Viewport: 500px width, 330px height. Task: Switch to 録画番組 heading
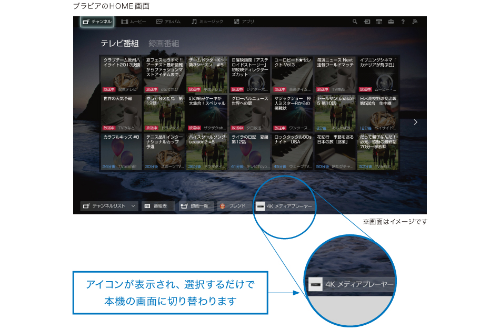point(164,44)
